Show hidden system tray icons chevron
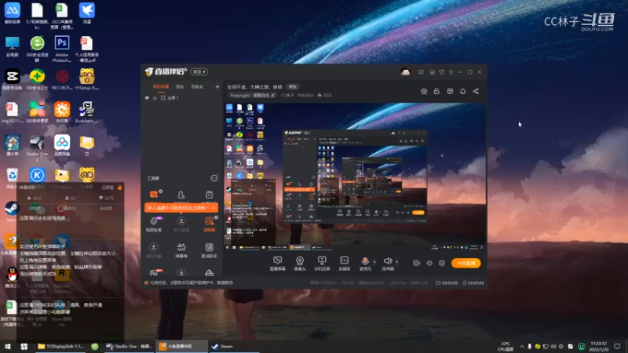Viewport: 628px width, 353px height. (x=522, y=346)
